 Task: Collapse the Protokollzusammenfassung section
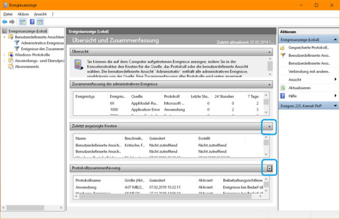pyautogui.click(x=269, y=168)
